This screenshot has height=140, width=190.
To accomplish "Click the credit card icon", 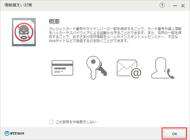I will (x=63, y=68).
